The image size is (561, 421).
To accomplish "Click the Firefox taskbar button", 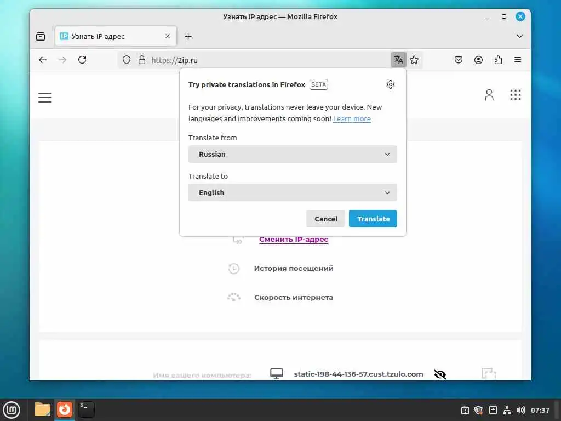I will [x=65, y=409].
